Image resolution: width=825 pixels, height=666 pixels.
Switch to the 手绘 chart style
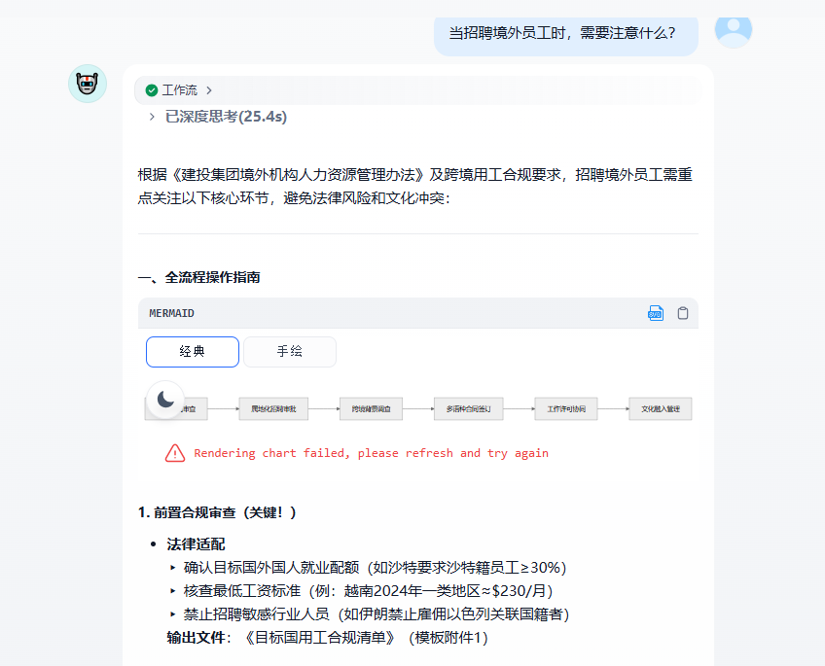pos(290,352)
